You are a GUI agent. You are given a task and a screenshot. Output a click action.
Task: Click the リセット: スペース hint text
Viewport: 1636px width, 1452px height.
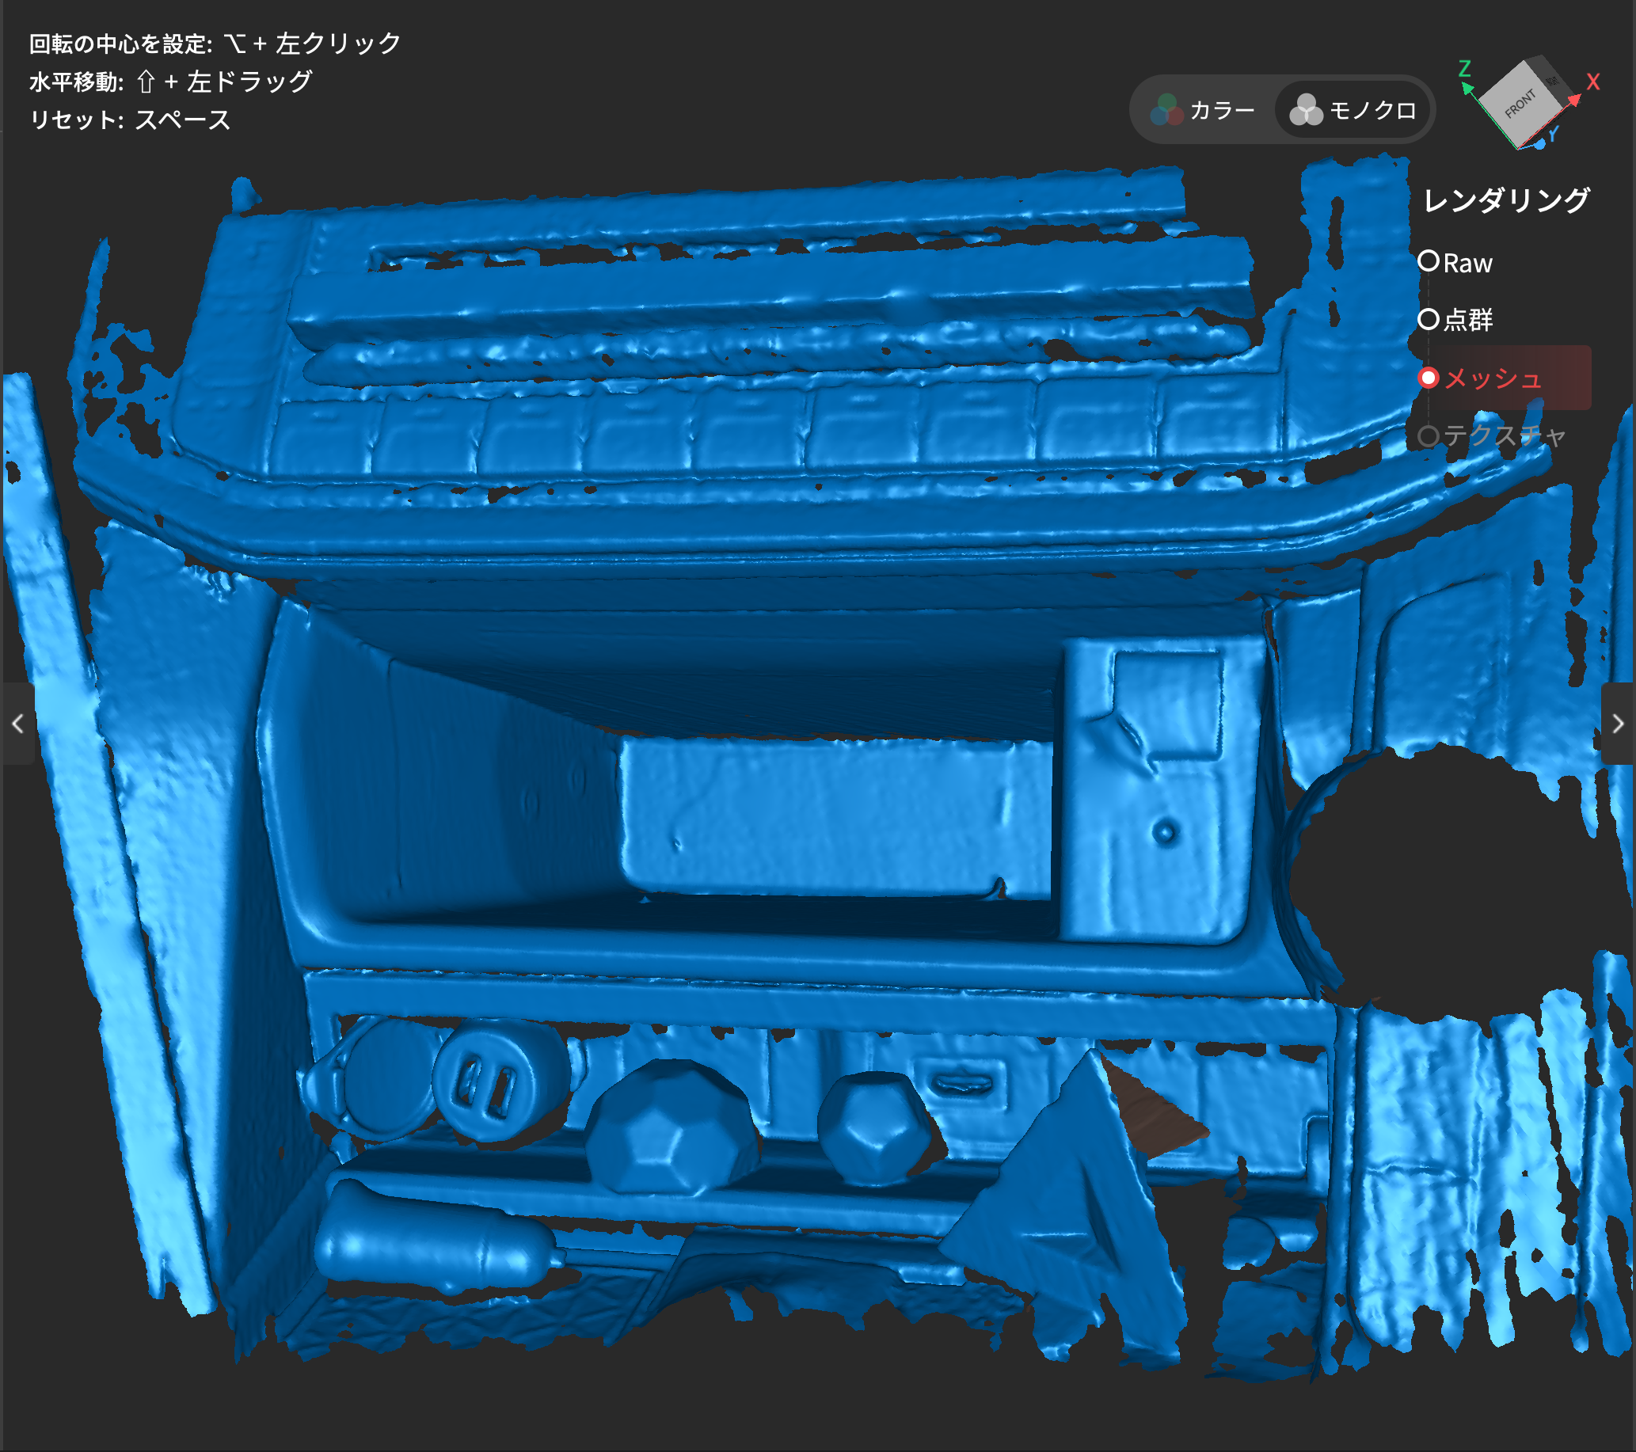(x=130, y=120)
